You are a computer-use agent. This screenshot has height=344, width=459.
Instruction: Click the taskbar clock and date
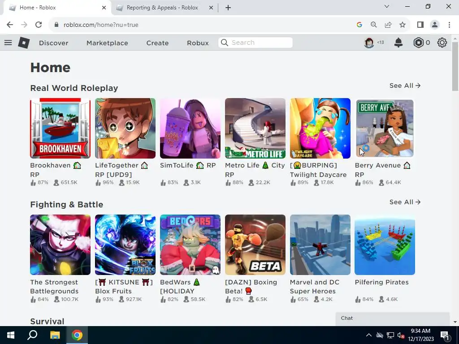420,335
